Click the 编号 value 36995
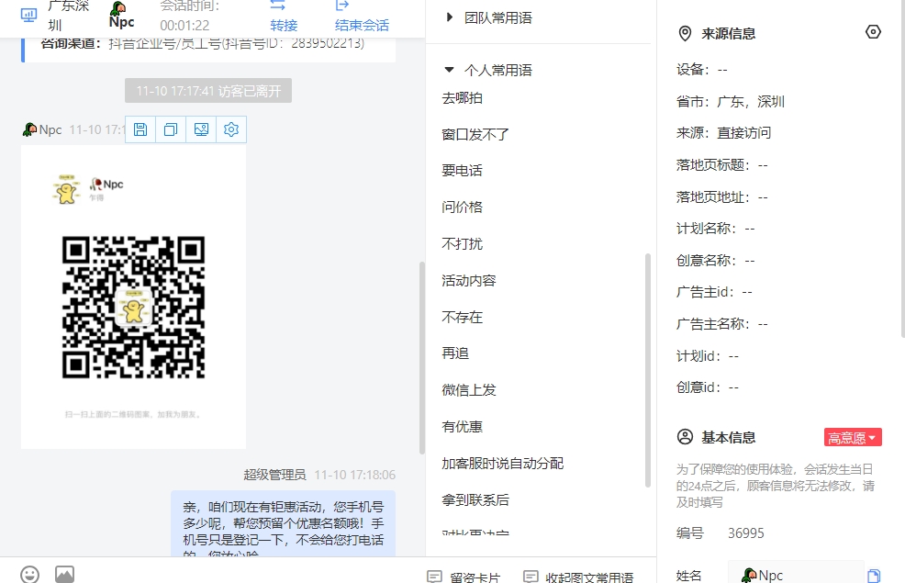This screenshot has width=905, height=583. (x=745, y=533)
